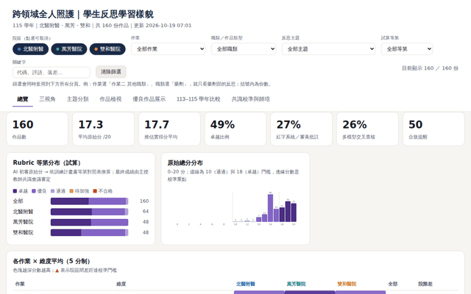Switch to 113–115 學年比較 tab
Screen dimensions: 471x294
coord(198,99)
